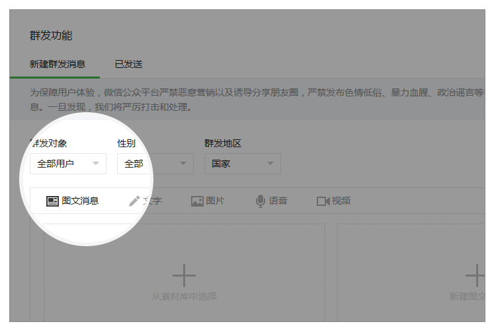Click the 从素材库中选择 text link

(x=185, y=297)
